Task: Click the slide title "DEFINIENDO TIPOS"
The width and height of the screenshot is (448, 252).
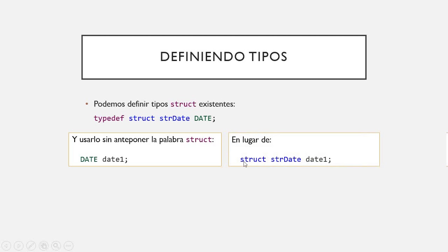Action: click(x=224, y=57)
